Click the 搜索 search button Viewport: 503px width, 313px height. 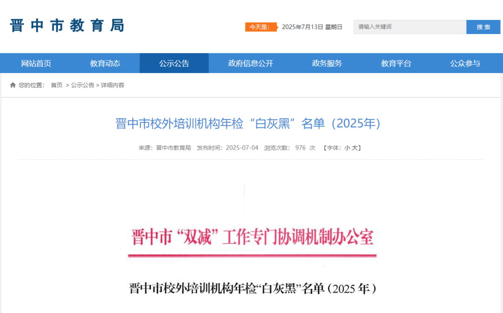(483, 27)
